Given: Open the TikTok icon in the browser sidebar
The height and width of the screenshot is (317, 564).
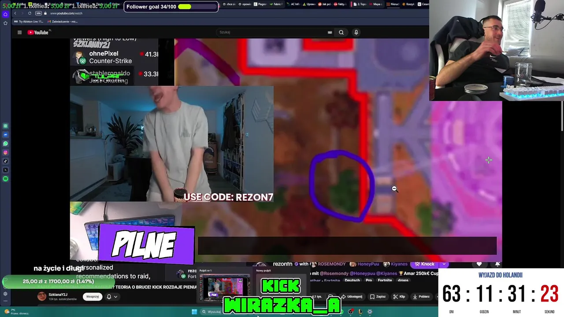Looking at the screenshot, I should coord(5,161).
